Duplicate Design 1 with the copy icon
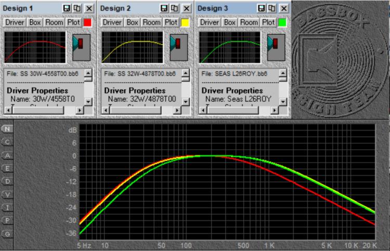The image size is (390, 251). coord(77,8)
